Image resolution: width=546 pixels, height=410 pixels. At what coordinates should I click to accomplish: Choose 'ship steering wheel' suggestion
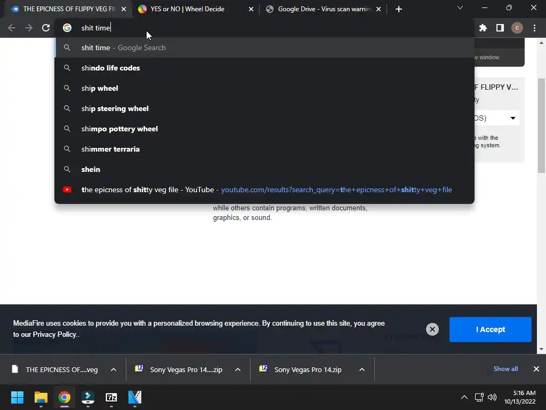tap(264, 108)
